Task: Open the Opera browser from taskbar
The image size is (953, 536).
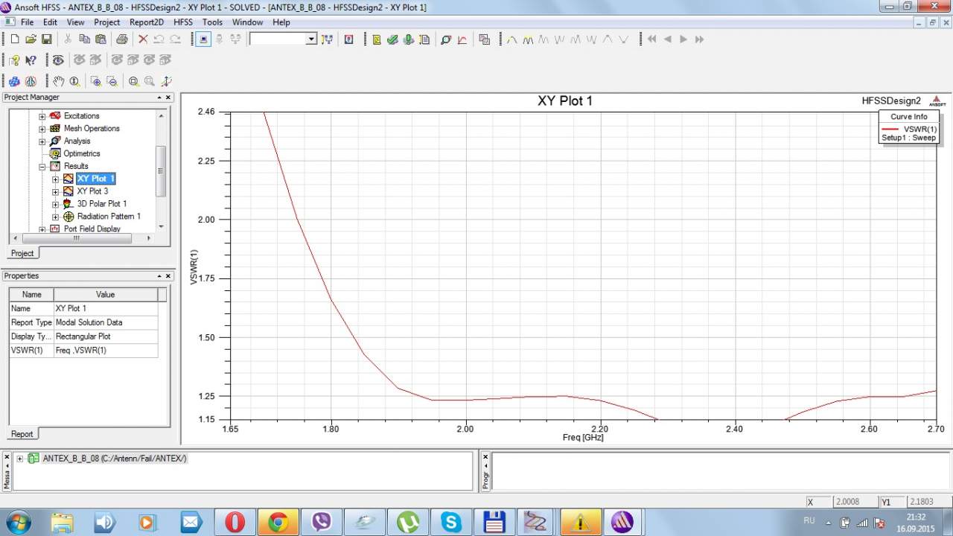Action: click(235, 522)
